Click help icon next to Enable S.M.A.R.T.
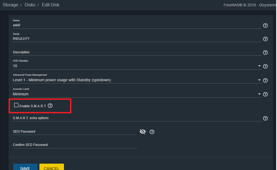The image size is (277, 170). 50,106
